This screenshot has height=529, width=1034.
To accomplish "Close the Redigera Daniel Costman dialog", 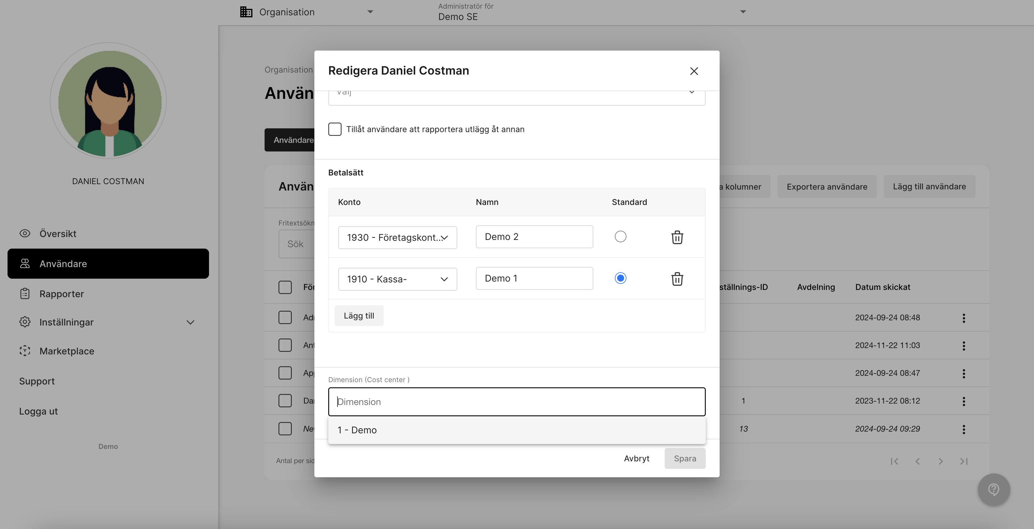I will click(x=694, y=71).
